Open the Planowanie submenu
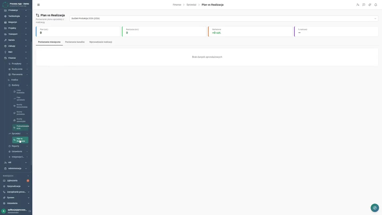The height and width of the screenshot is (215, 382). [18, 75]
